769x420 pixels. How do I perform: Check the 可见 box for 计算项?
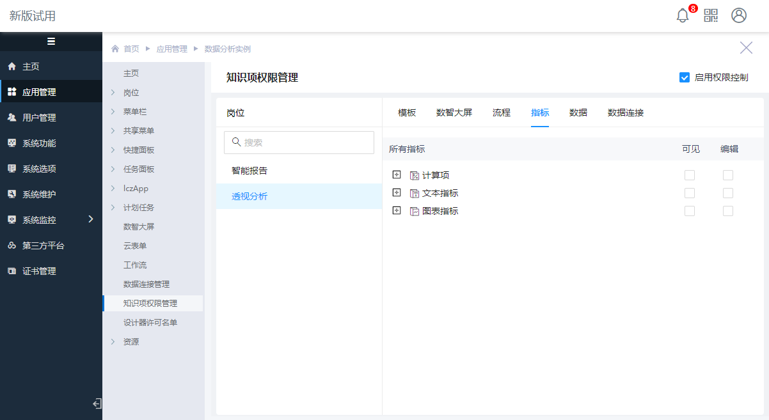point(690,175)
